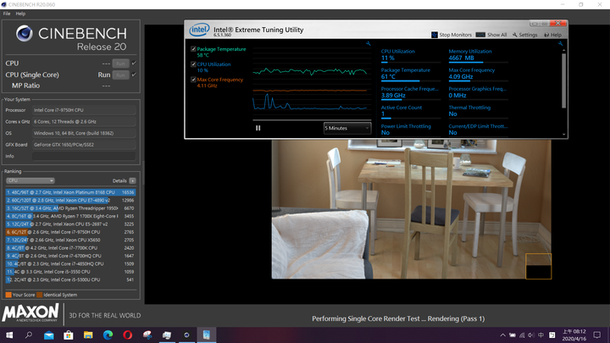The width and height of the screenshot is (610, 343).
Task: Click the Cinebench logo sphere icon
Action: [x=24, y=33]
